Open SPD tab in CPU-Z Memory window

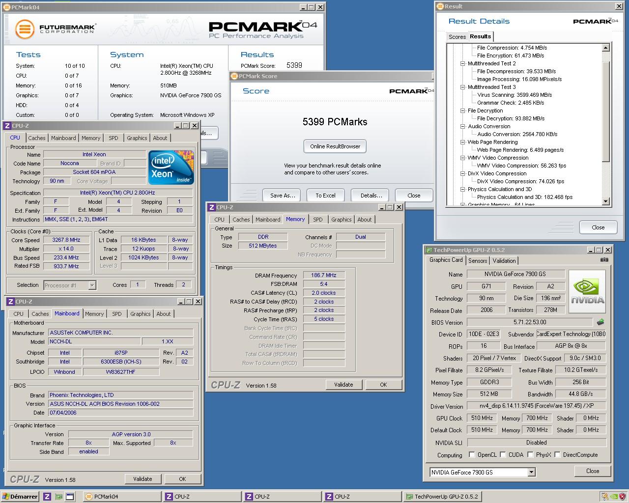(x=318, y=220)
